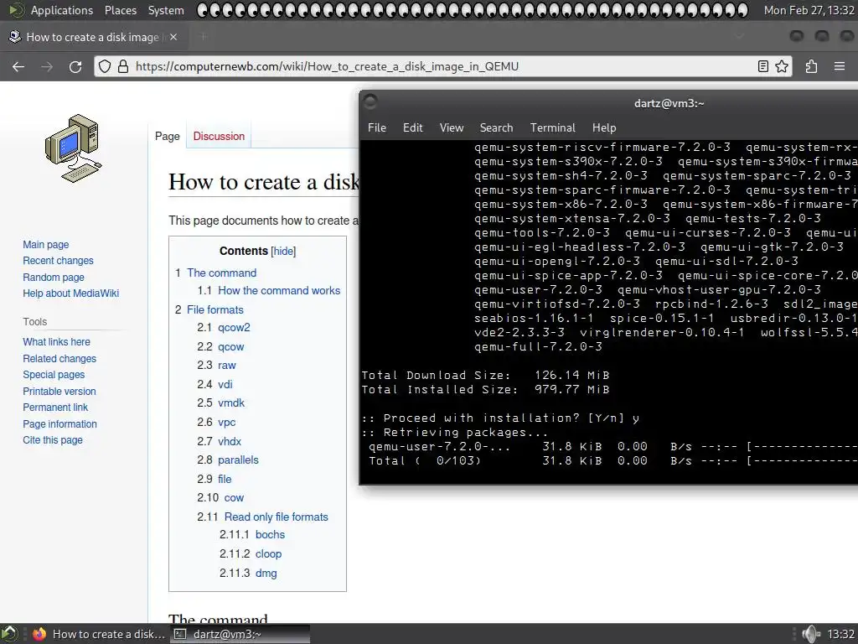
Task: Open a new tab with the plus button
Action: click(x=204, y=37)
